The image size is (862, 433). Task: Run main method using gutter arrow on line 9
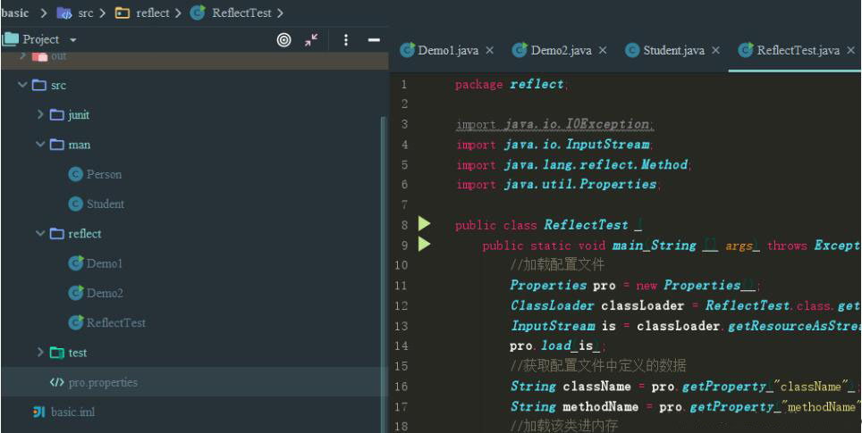[x=426, y=245]
